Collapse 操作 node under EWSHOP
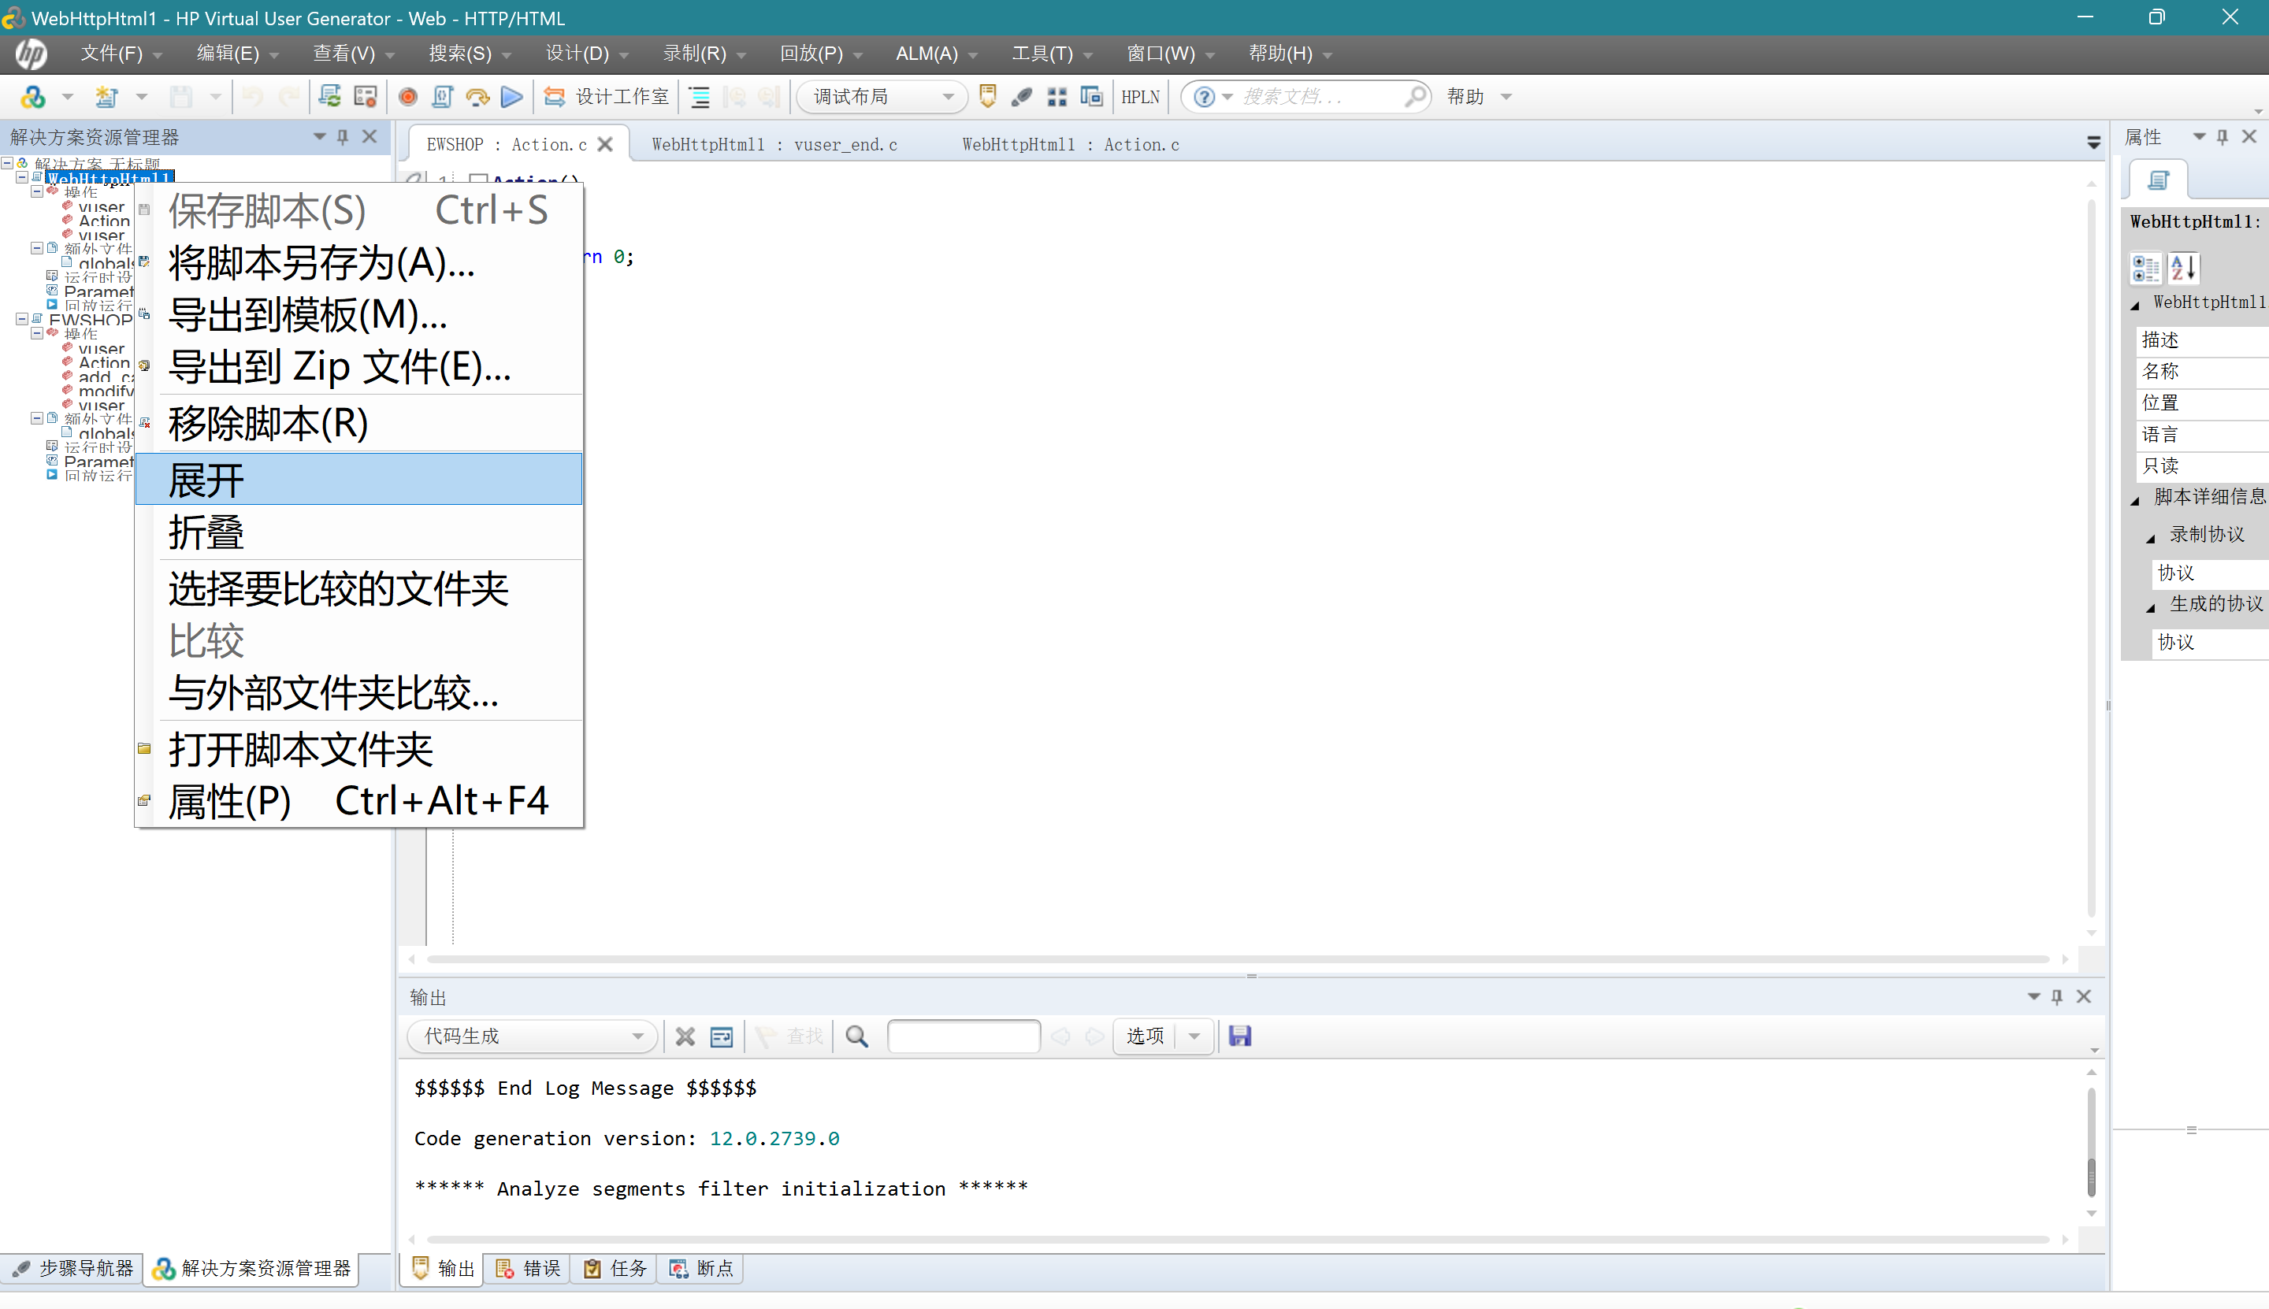This screenshot has height=1309, width=2269. [x=36, y=333]
